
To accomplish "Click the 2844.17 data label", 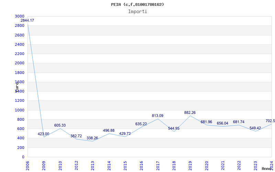I will click(27, 20).
